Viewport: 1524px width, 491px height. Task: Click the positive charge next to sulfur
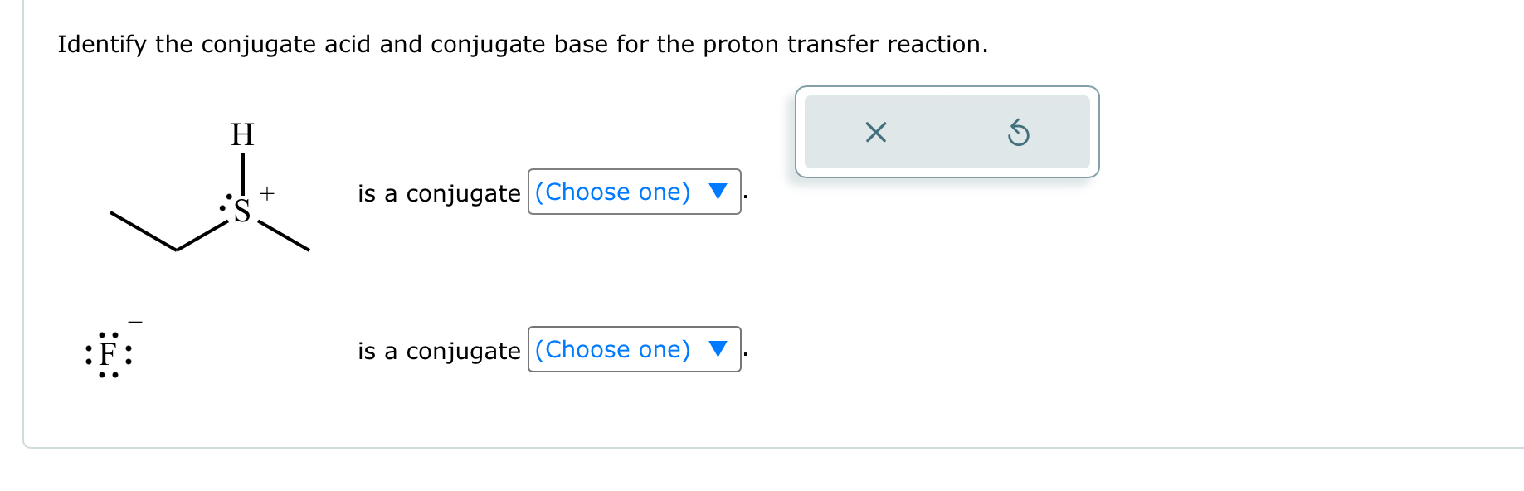(267, 193)
